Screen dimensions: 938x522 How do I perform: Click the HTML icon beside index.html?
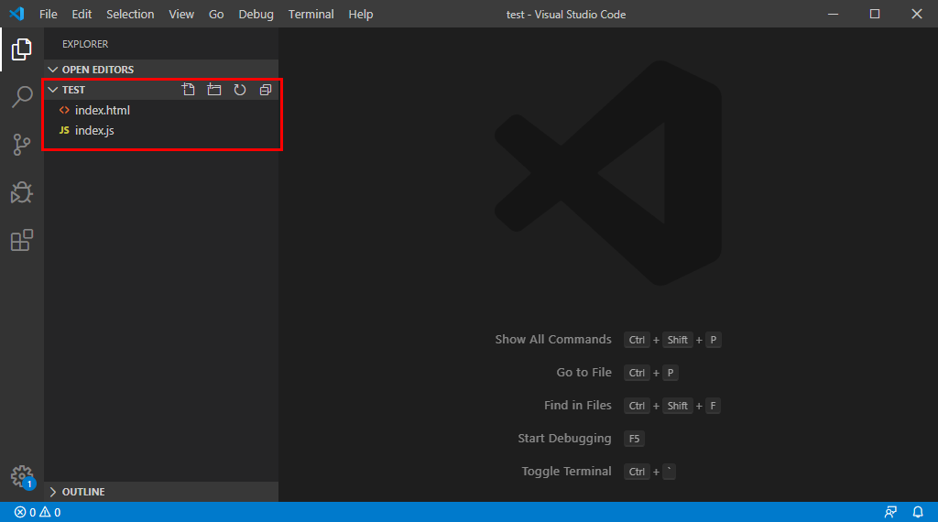[x=64, y=110]
